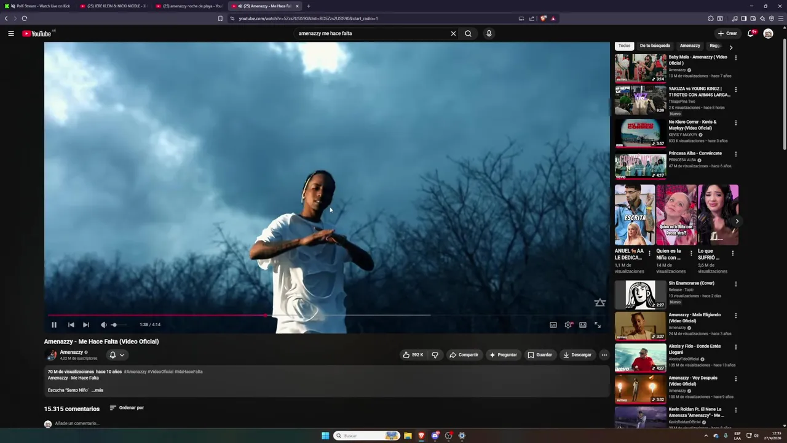
Task: Switch to the 'amenazzy noche de playa' tab
Action: [190, 6]
